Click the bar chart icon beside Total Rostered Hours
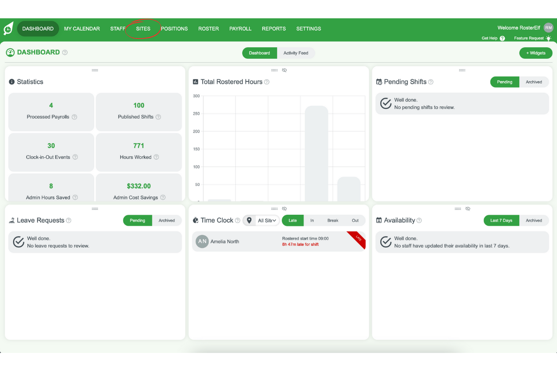The image size is (557, 371). [194, 82]
